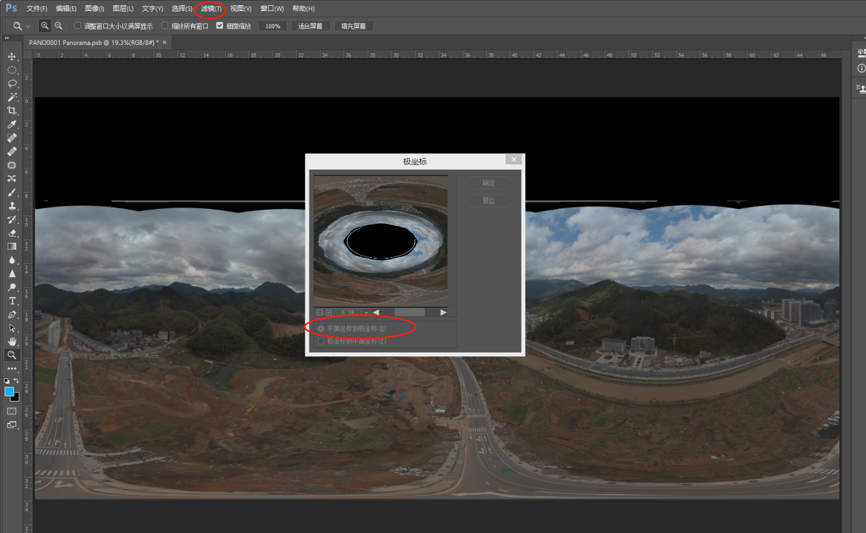The width and height of the screenshot is (866, 533).
Task: Click Zoom In mode in options bar
Action: pos(44,26)
